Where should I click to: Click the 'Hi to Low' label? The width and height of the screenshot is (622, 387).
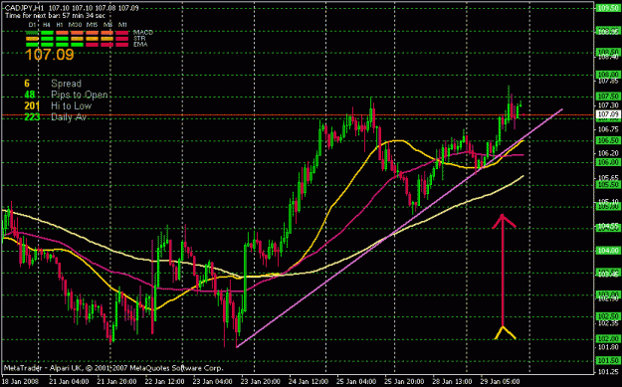pyautogui.click(x=71, y=105)
